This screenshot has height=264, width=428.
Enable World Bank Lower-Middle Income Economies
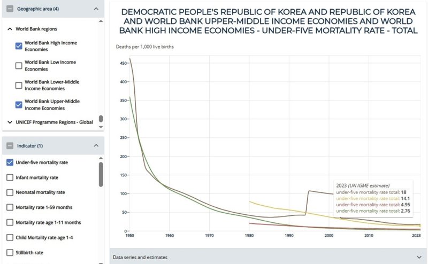(x=19, y=85)
